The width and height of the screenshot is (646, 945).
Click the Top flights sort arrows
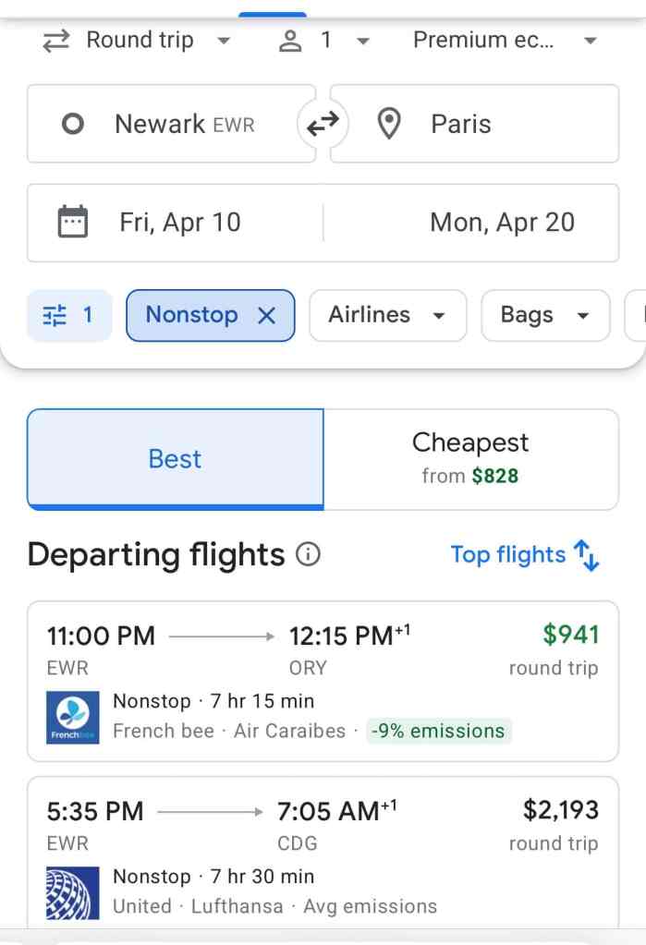(x=587, y=555)
